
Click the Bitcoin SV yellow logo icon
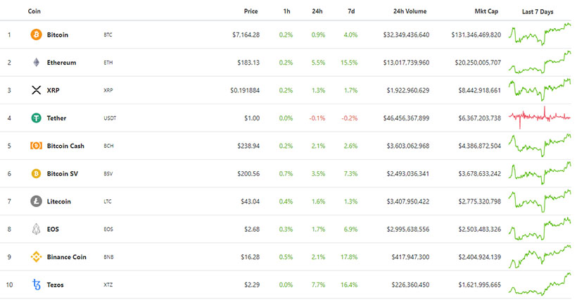[36, 173]
